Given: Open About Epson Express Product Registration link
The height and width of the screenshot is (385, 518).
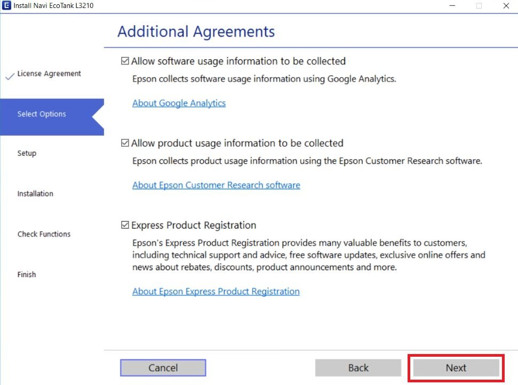Looking at the screenshot, I should 216,292.
